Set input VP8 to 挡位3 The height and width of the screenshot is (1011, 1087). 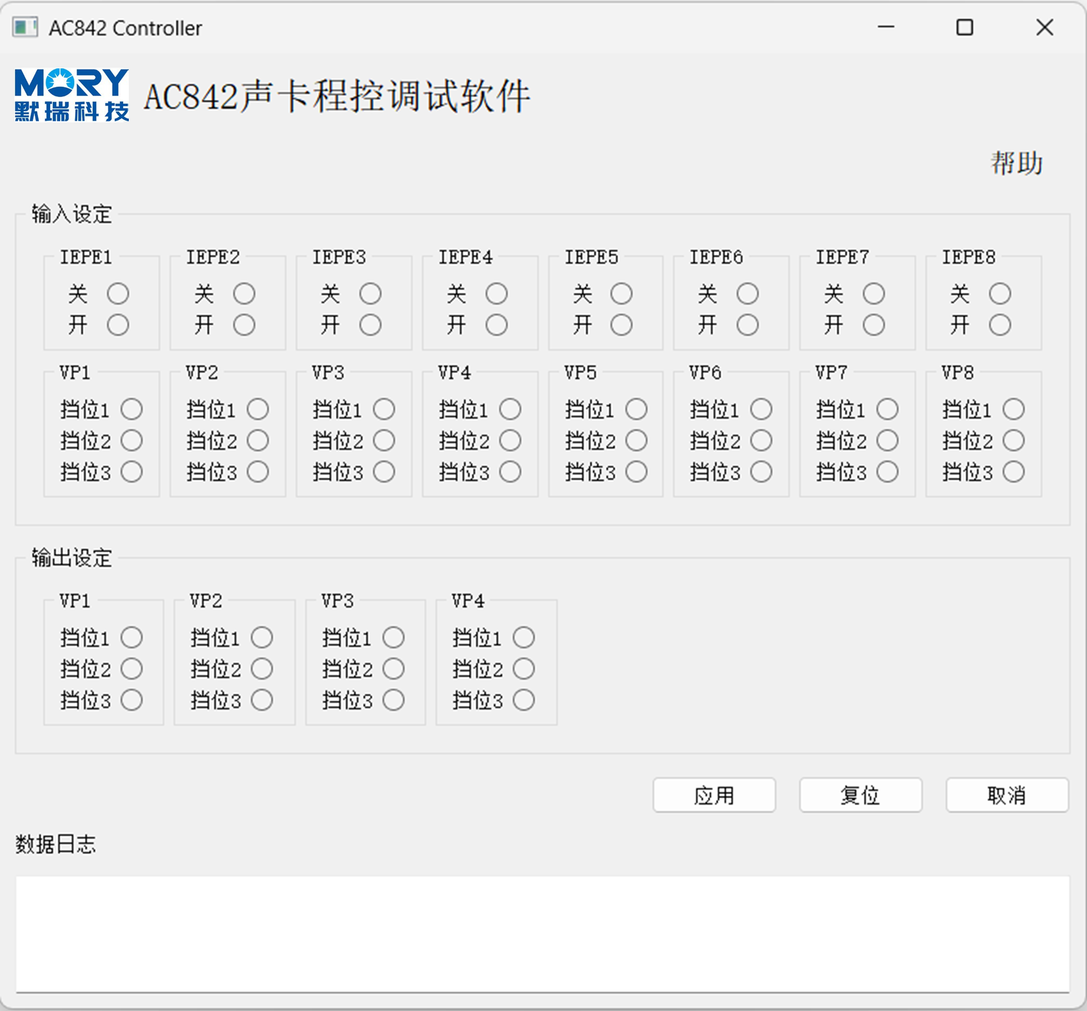[x=1014, y=472]
